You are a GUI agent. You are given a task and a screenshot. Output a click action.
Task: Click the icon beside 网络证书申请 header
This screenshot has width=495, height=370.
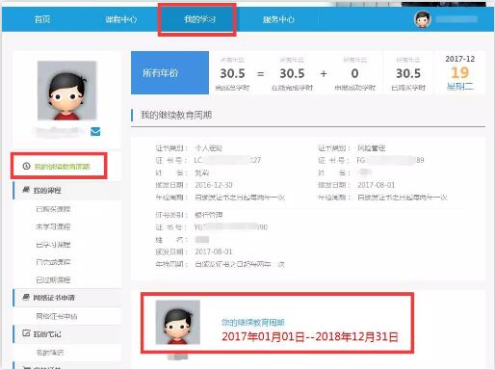[x=26, y=297]
